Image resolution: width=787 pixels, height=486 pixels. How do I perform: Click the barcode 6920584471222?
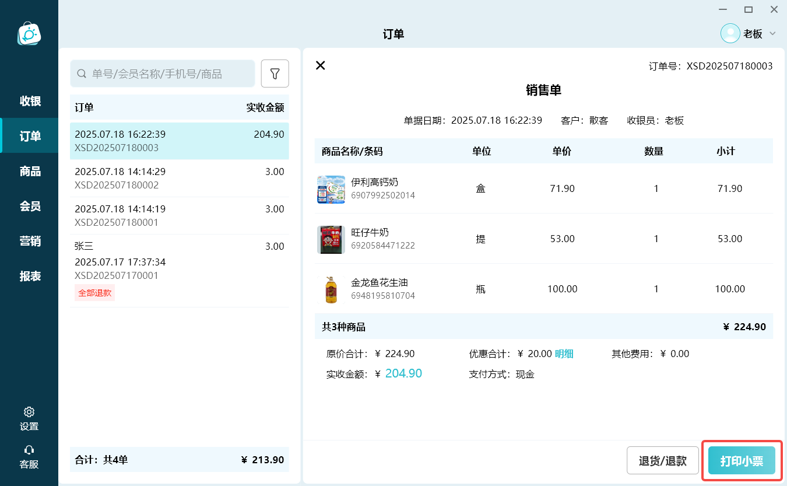(x=383, y=246)
